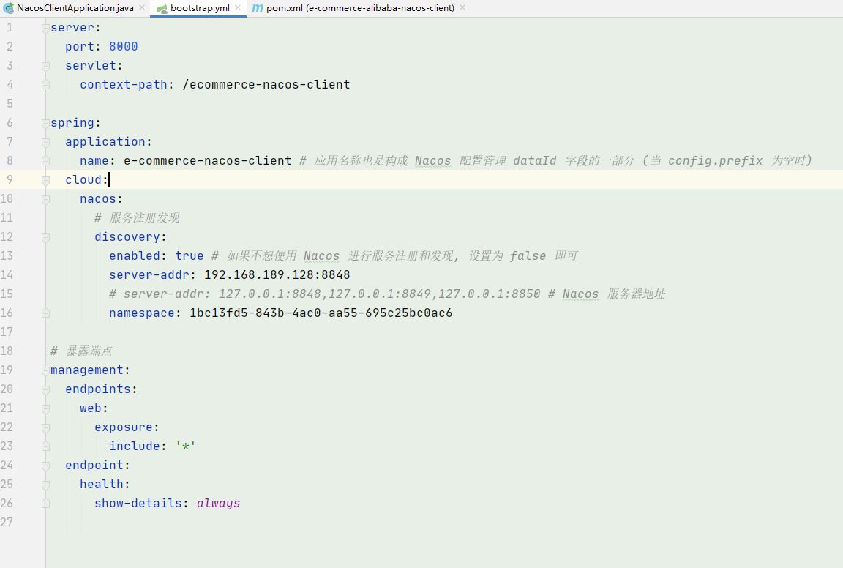Click line number 14 in the gutter
This screenshot has height=568, width=843.
pos(7,275)
